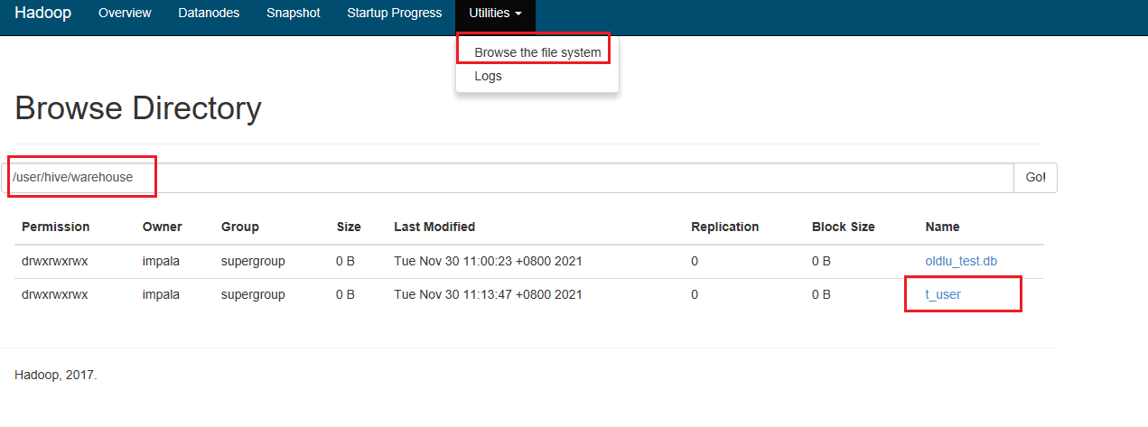Click the Replication column header
The image size is (1148, 427).
[x=725, y=227]
